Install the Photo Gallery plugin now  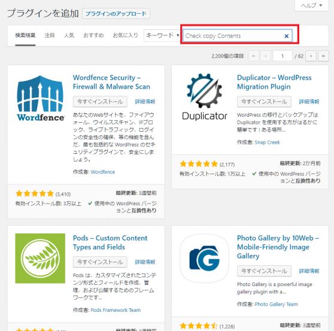click(x=264, y=271)
